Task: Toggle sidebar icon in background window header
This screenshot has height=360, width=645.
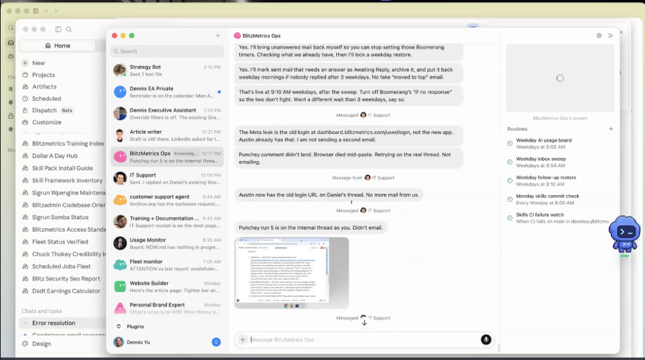Action: pyautogui.click(x=58, y=29)
